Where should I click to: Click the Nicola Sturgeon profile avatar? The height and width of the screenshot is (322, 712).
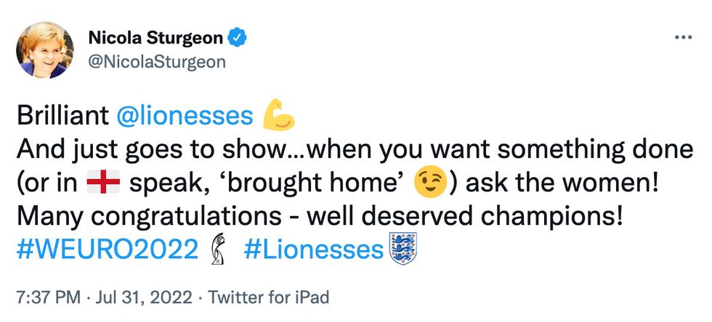click(x=44, y=49)
